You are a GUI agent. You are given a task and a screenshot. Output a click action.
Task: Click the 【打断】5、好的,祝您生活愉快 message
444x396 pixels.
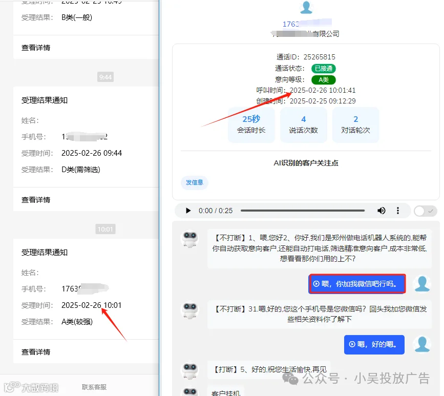[269, 370]
